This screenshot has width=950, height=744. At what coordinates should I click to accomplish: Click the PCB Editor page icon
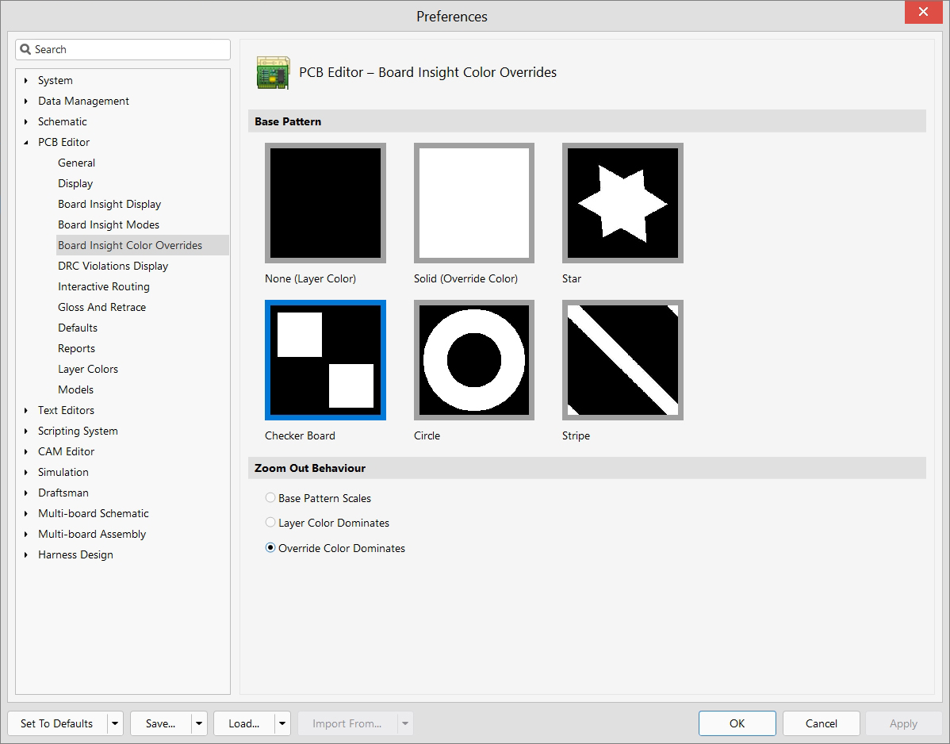(x=274, y=73)
